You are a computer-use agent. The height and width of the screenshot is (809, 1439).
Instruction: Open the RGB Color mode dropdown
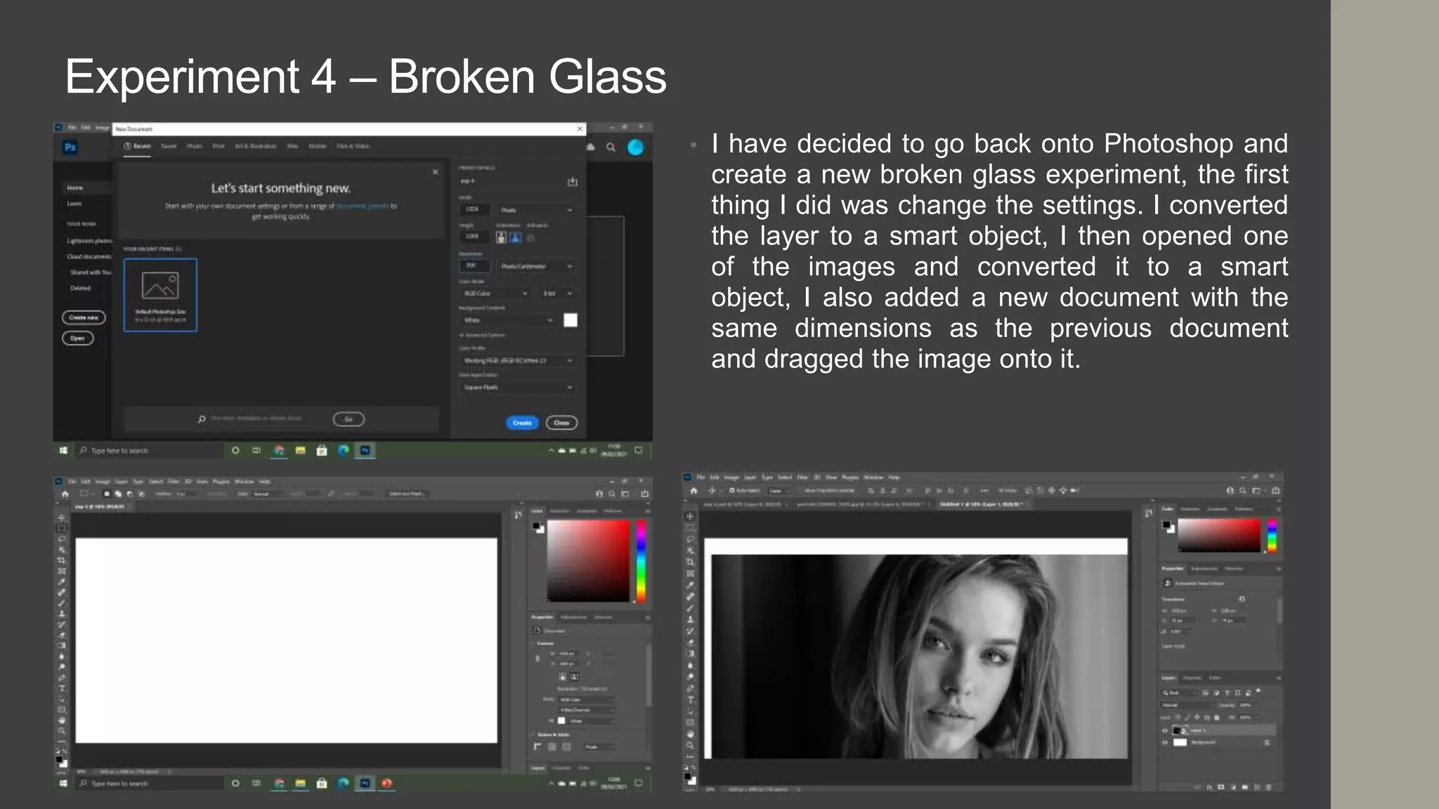[495, 293]
